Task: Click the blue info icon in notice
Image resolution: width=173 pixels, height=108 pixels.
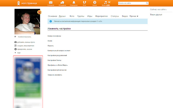Action: (x=51, y=21)
